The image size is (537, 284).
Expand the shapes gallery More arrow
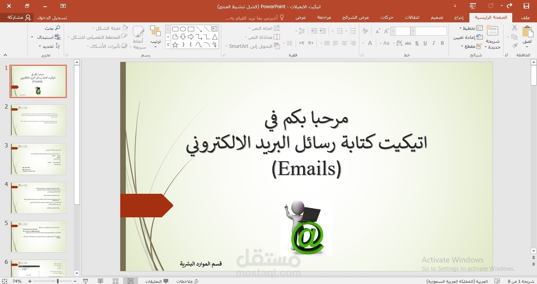click(168, 45)
